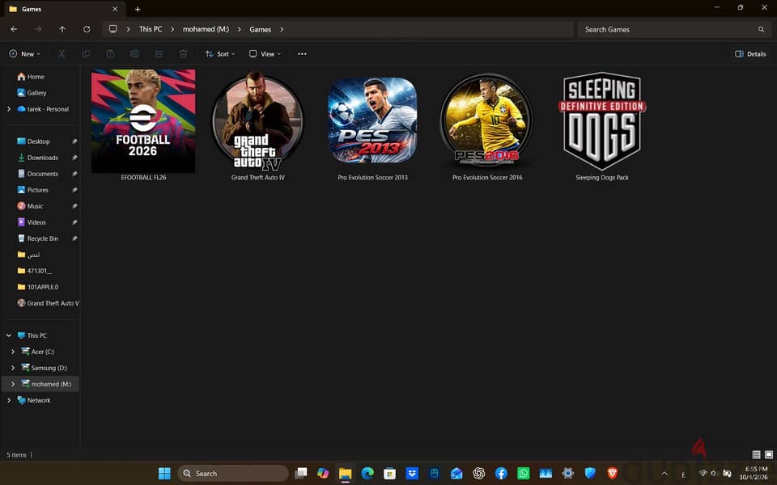
Task: Open Gallery in the navigation pane
Action: click(32, 92)
